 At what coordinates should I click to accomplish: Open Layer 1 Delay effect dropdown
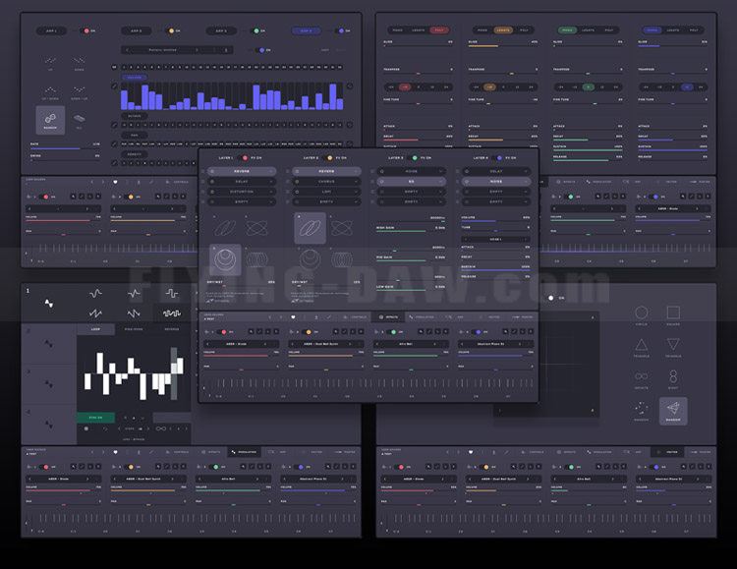[x=242, y=182]
